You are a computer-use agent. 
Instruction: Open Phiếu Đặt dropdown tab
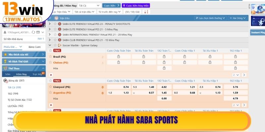point(13,47)
